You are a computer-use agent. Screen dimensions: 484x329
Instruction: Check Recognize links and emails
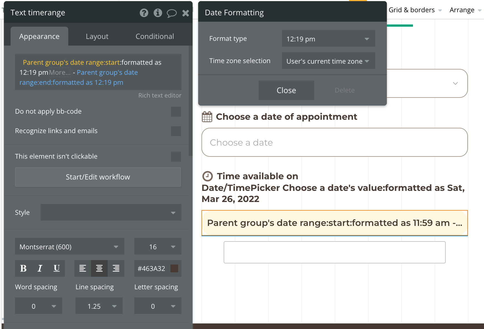(x=176, y=131)
